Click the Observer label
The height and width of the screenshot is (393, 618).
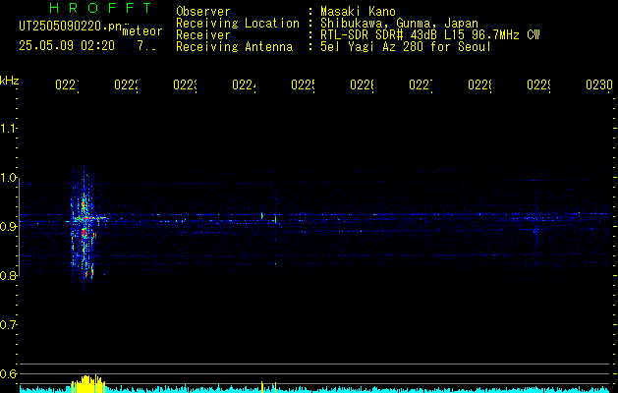(x=203, y=12)
